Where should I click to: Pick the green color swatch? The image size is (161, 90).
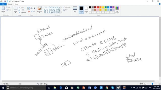pyautogui.click(x=106, y=7)
